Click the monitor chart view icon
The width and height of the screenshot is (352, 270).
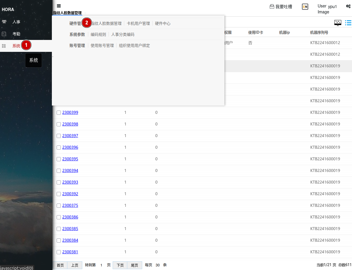(x=338, y=23)
